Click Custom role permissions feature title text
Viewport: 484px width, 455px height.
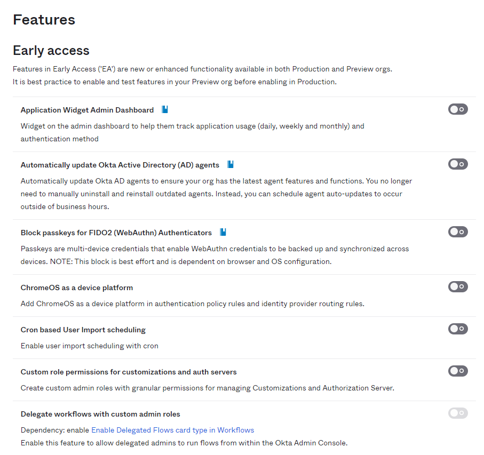coord(129,372)
